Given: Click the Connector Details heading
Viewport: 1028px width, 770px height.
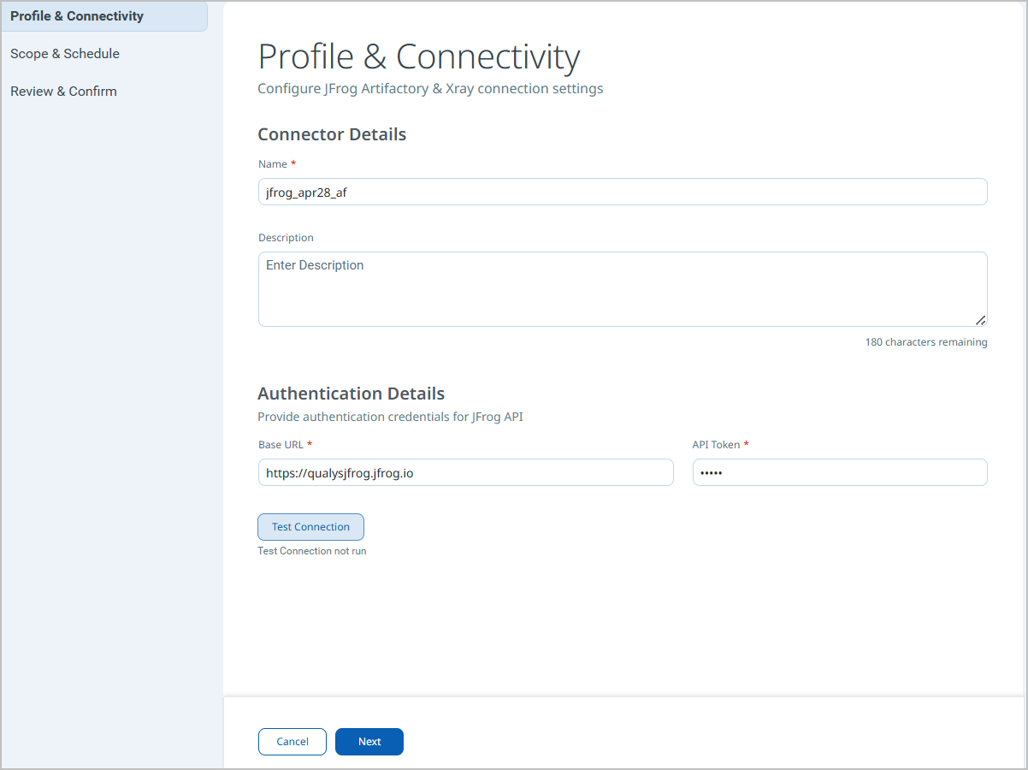Looking at the screenshot, I should (x=332, y=134).
